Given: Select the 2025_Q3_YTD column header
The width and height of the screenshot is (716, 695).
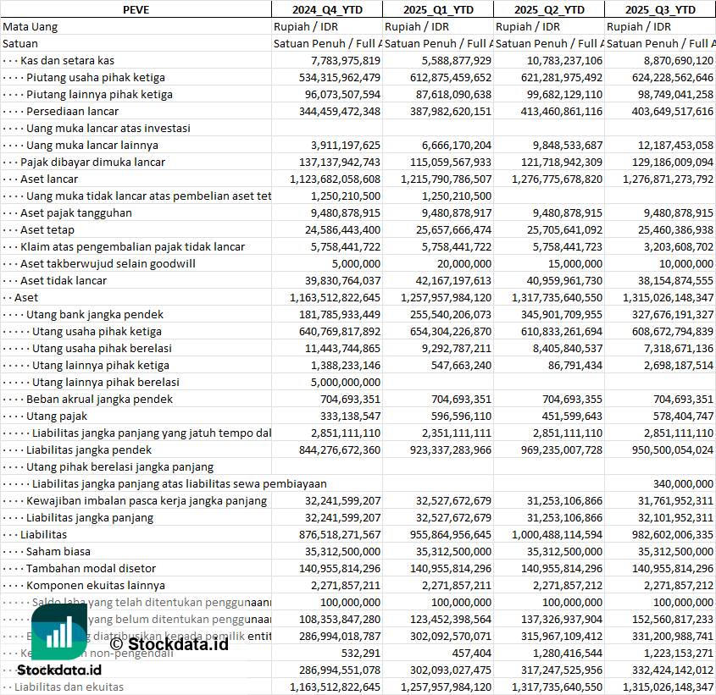Looking at the screenshot, I should pos(660,9).
